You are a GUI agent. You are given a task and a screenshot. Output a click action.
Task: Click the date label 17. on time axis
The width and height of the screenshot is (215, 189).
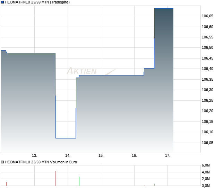(167, 156)
